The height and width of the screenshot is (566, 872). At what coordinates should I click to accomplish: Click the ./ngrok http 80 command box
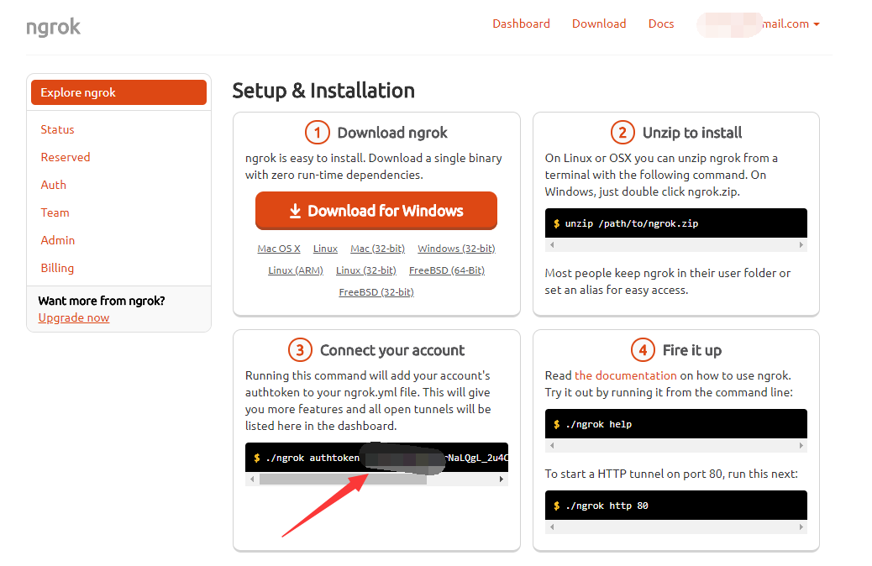coord(675,506)
